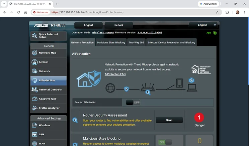Viewport: 249px width, 146px height.
Task: Click the Router Security Assessment heading
Action: pos(105,115)
